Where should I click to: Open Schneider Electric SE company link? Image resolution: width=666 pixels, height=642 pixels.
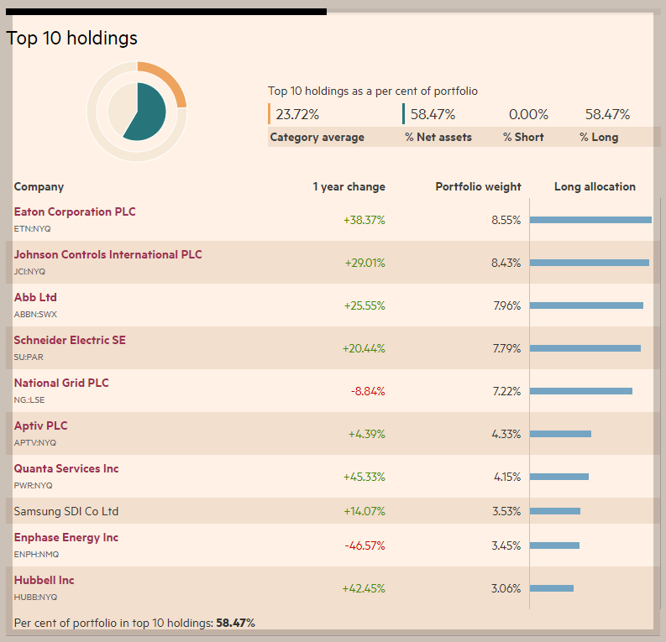pos(70,341)
